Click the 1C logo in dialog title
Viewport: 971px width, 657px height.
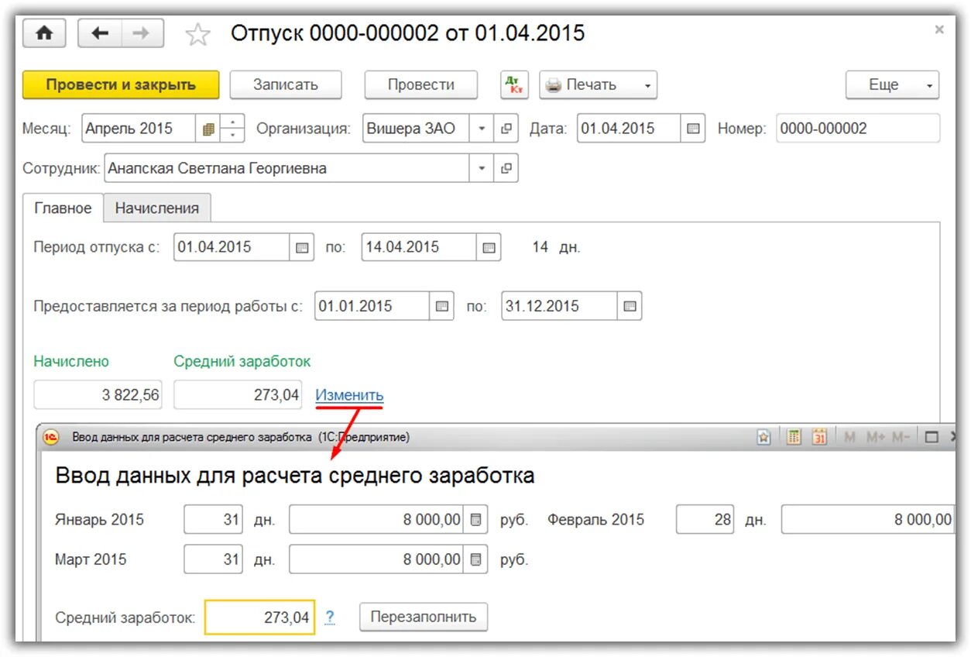pos(53,437)
